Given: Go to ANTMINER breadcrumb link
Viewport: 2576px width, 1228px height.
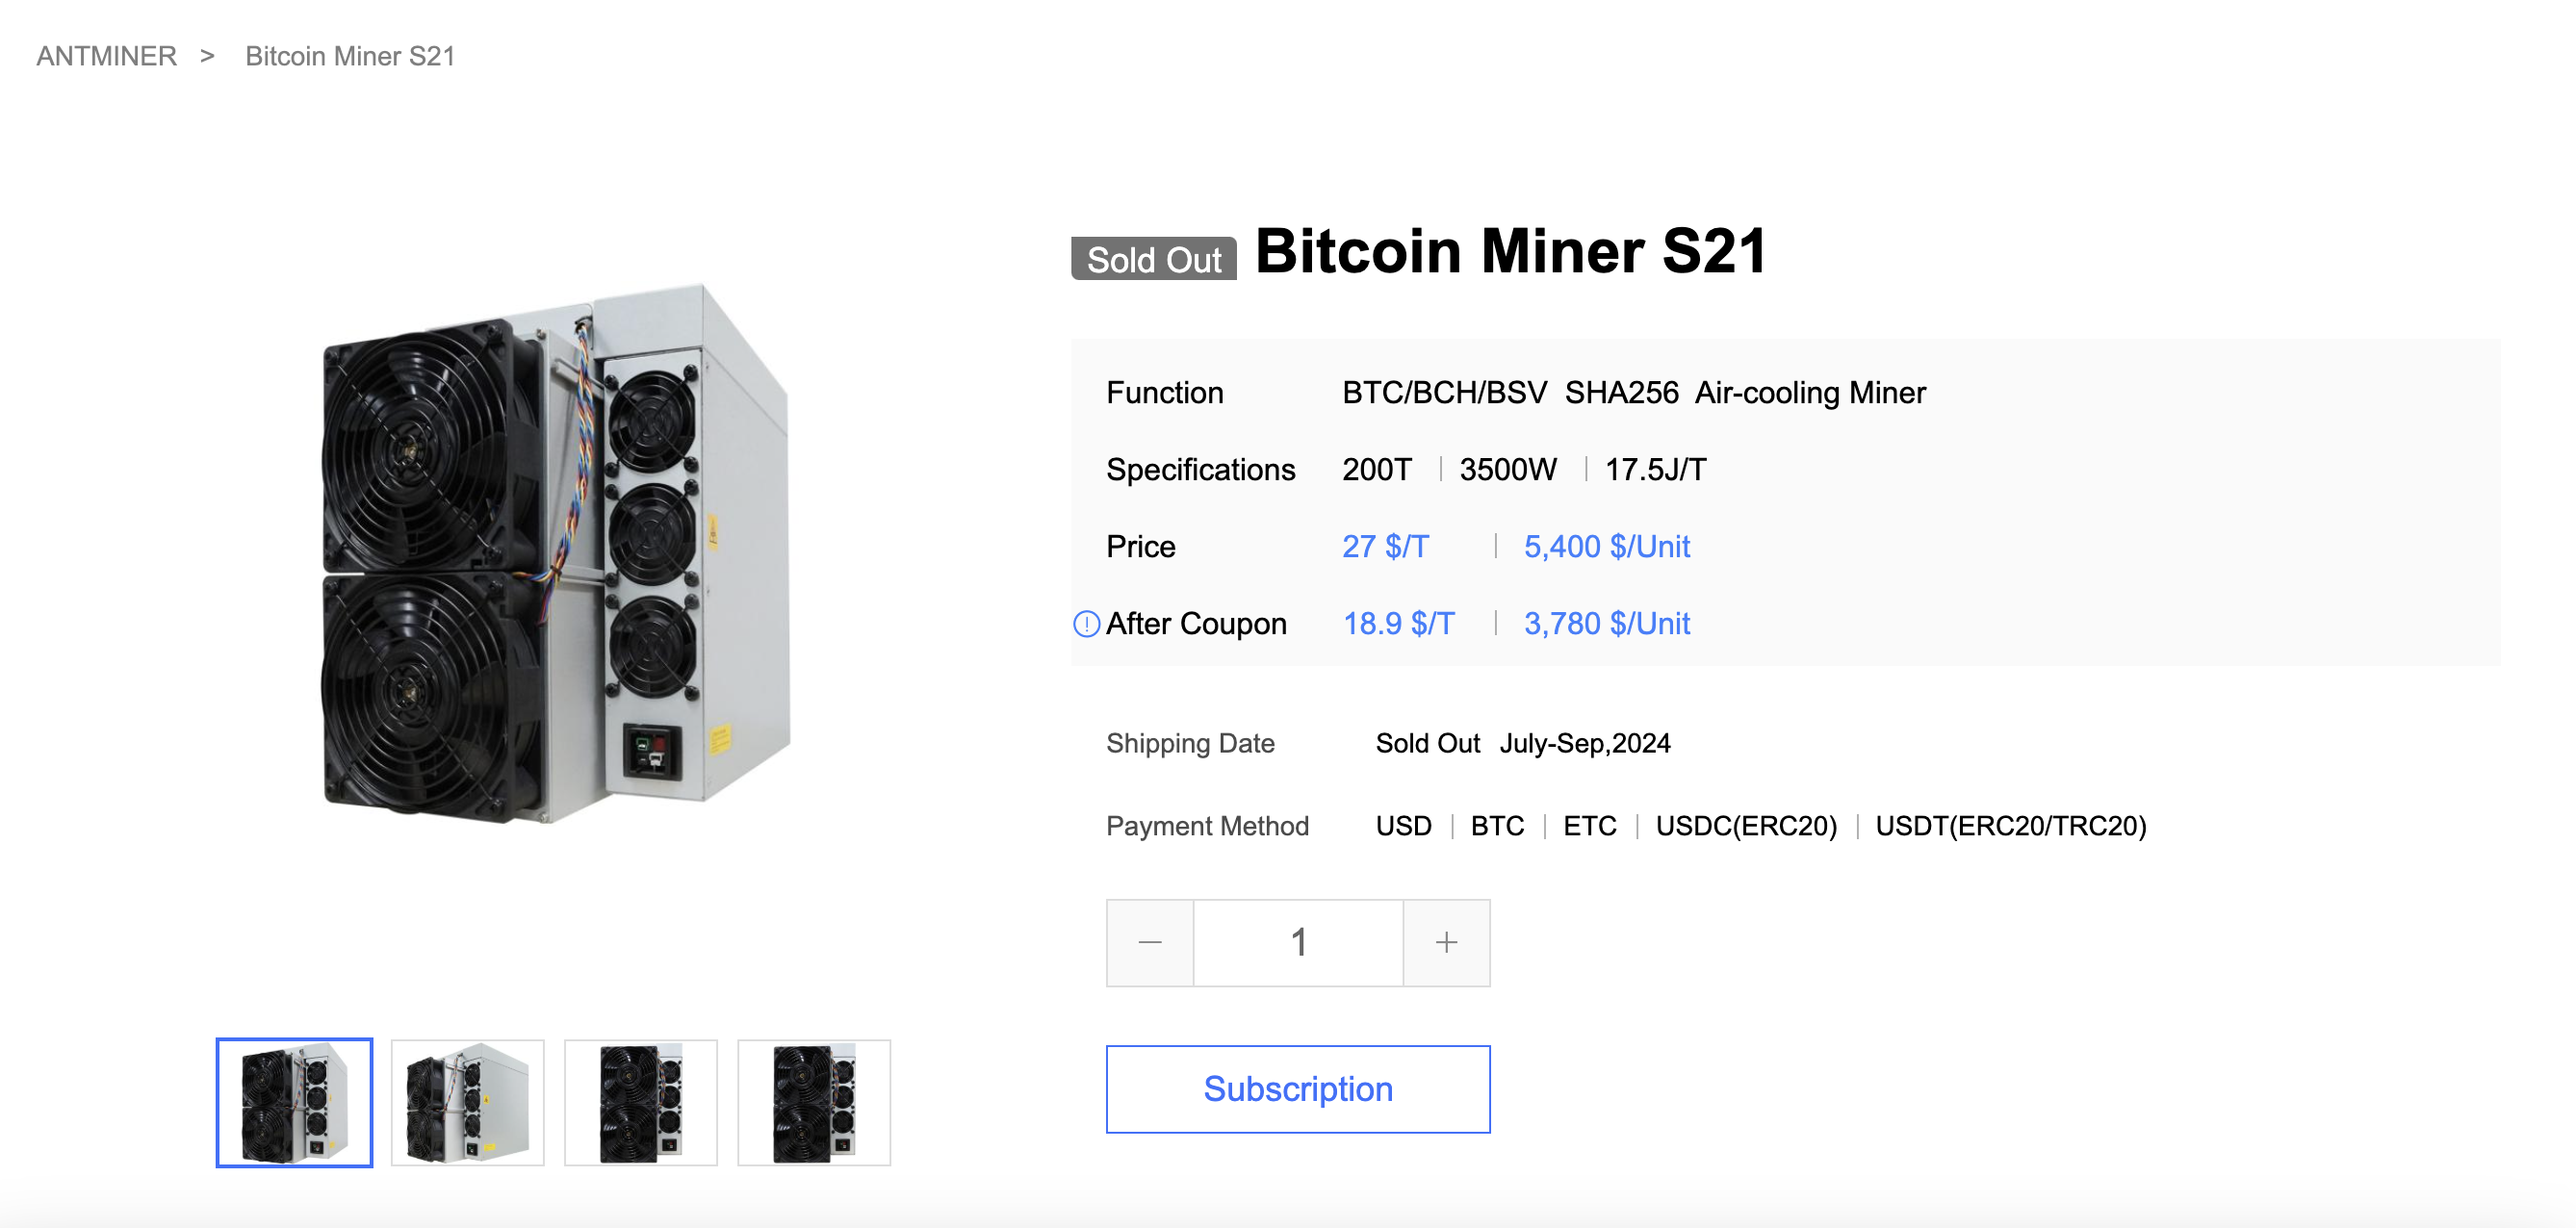Looking at the screenshot, I should 107,56.
